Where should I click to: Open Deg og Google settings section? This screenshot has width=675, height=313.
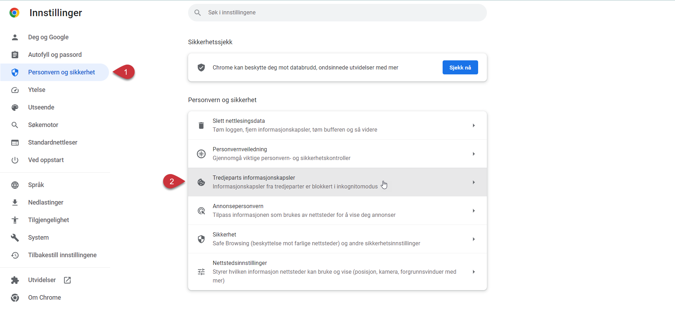coord(54,37)
